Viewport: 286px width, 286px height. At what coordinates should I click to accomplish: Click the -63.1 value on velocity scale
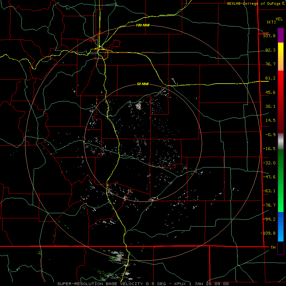pyautogui.click(x=269, y=191)
